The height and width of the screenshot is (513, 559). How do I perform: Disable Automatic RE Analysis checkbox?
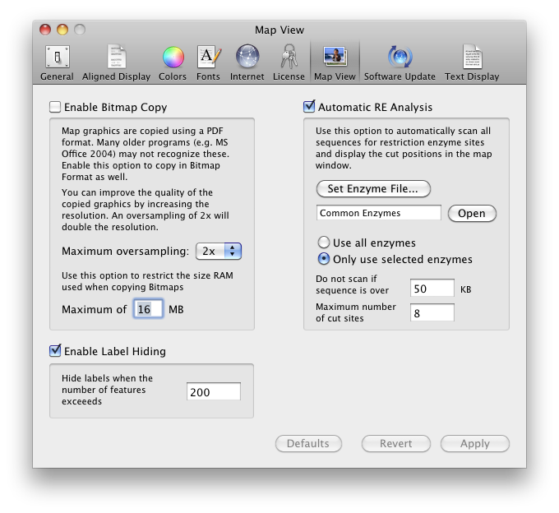[x=309, y=107]
